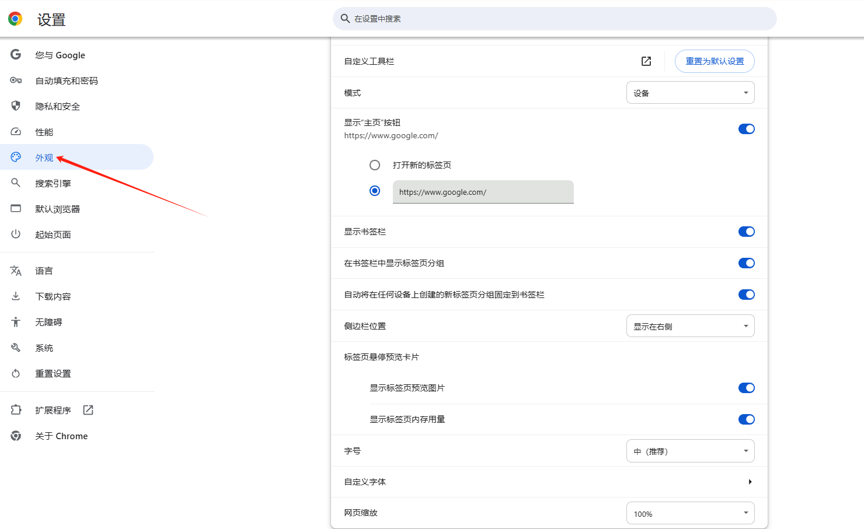Screen dimensions: 864x529
Task: Expand the 自定义字体 arrow
Action: pyautogui.click(x=750, y=482)
